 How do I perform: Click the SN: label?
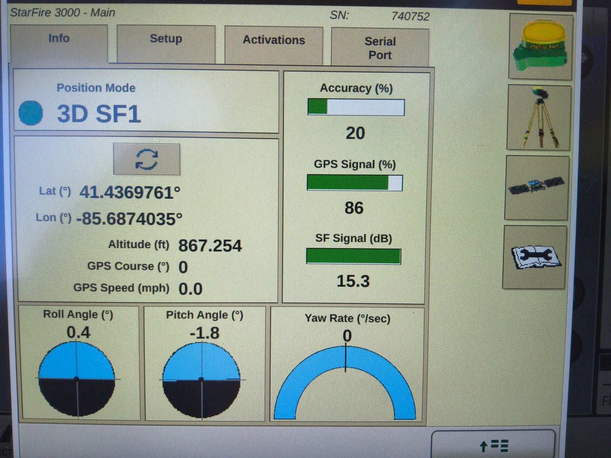click(340, 16)
